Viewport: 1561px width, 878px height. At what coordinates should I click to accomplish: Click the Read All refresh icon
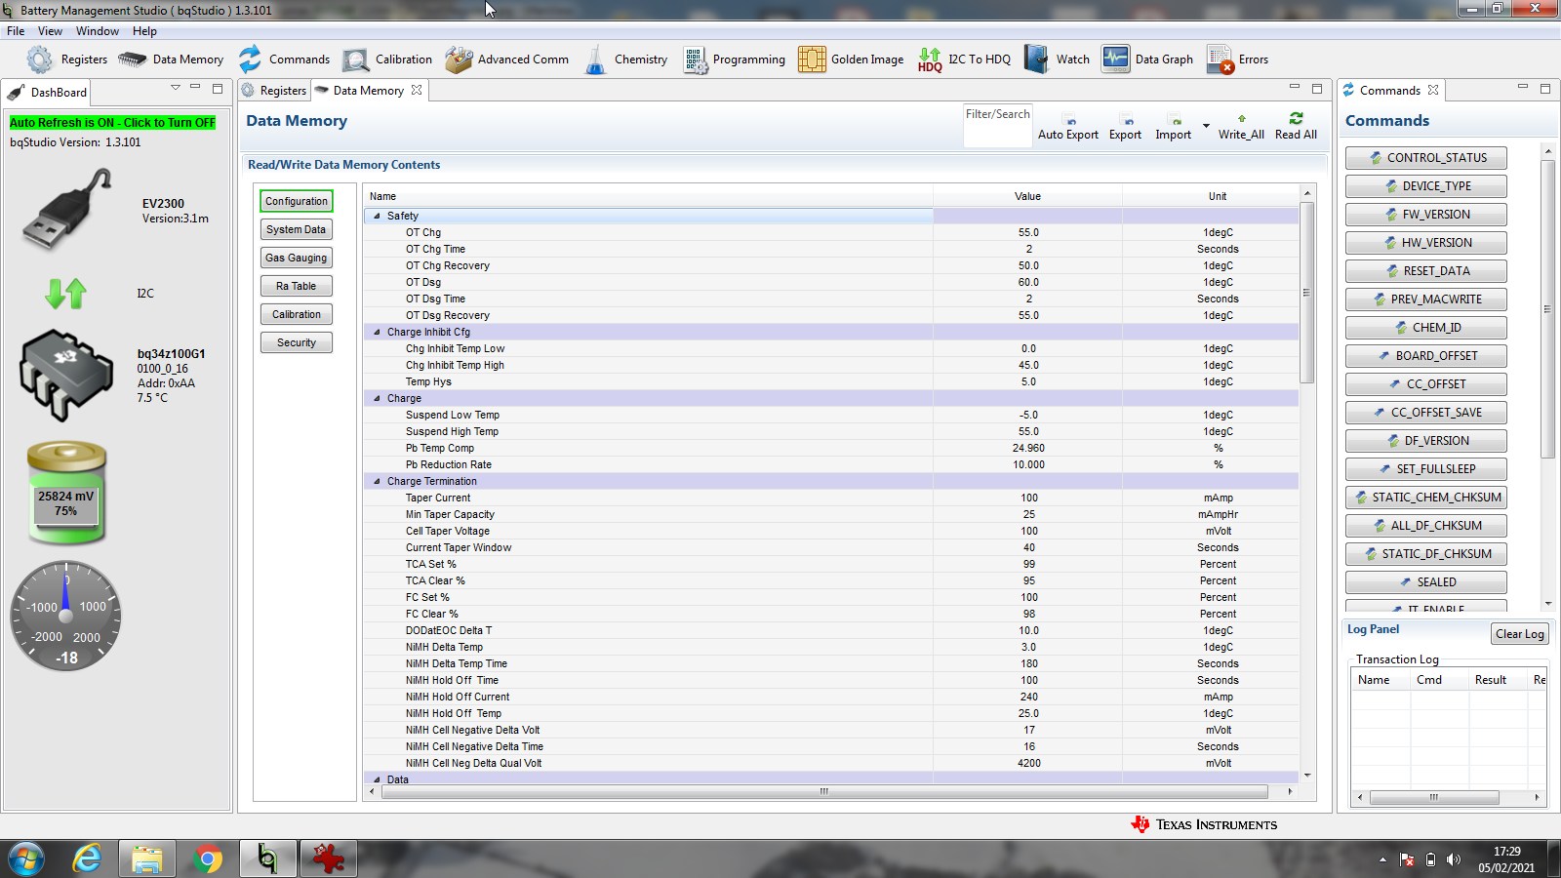click(x=1296, y=118)
